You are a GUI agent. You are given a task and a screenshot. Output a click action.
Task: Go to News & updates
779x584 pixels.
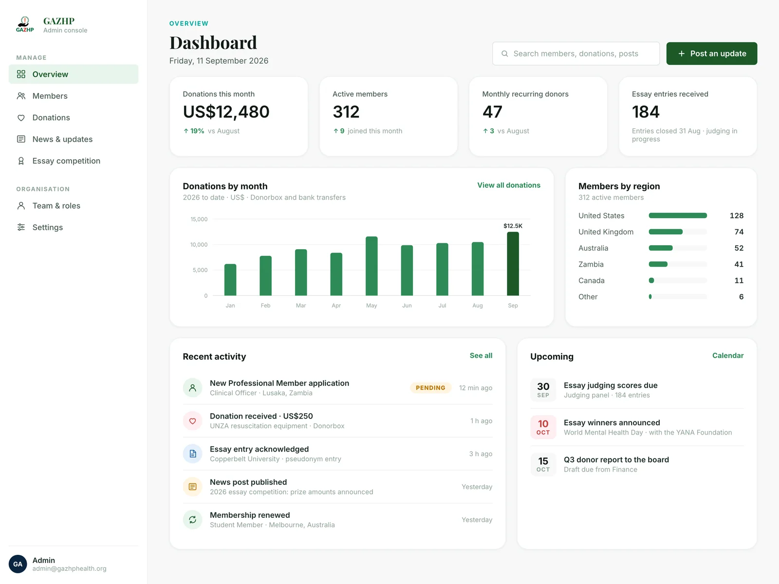tap(74, 139)
